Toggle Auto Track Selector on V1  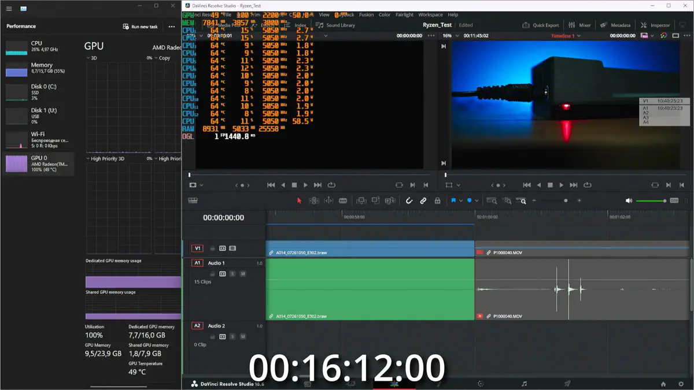(x=222, y=248)
